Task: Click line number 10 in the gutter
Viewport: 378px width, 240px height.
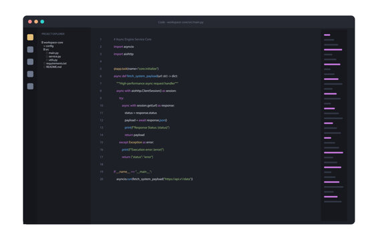Action: click(102, 105)
